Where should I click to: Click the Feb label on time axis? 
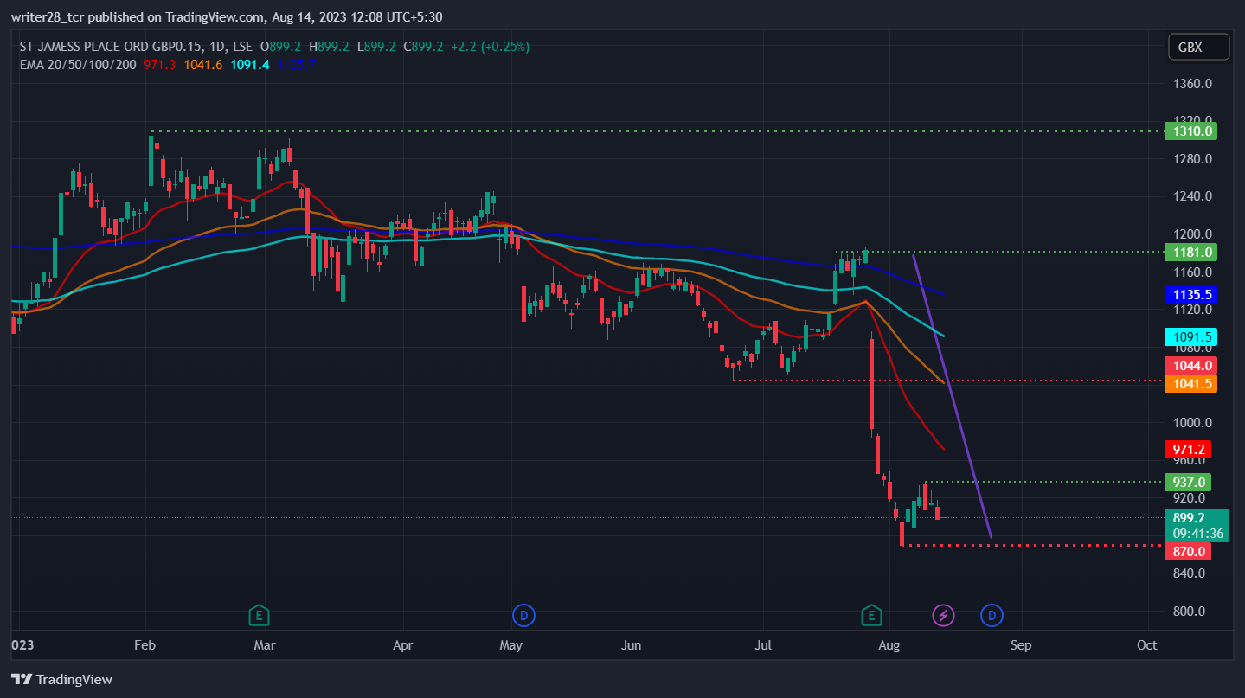(x=145, y=645)
